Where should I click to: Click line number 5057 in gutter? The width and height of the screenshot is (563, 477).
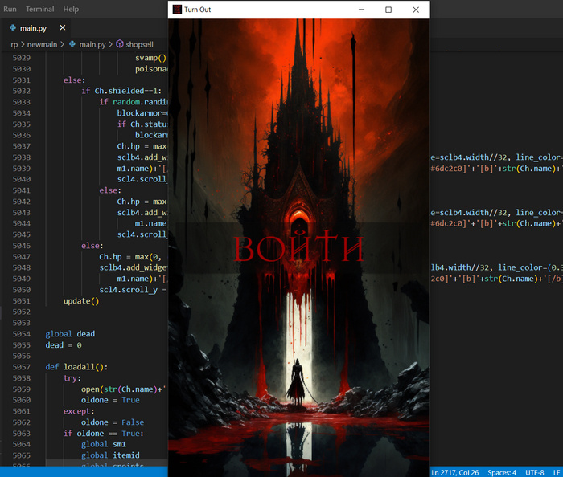click(x=22, y=367)
